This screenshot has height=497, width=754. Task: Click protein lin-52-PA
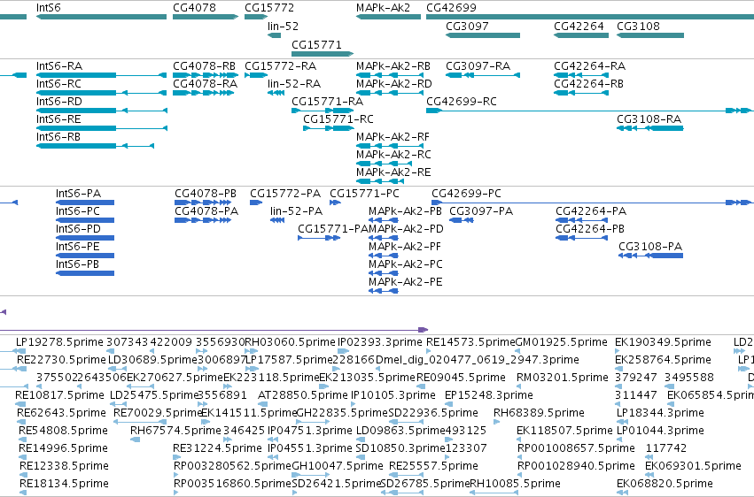point(277,220)
